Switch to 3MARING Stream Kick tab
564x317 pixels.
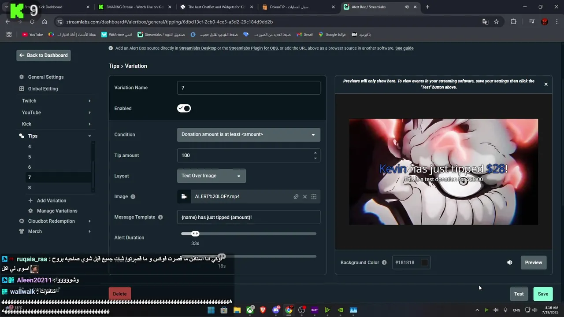coord(135,7)
